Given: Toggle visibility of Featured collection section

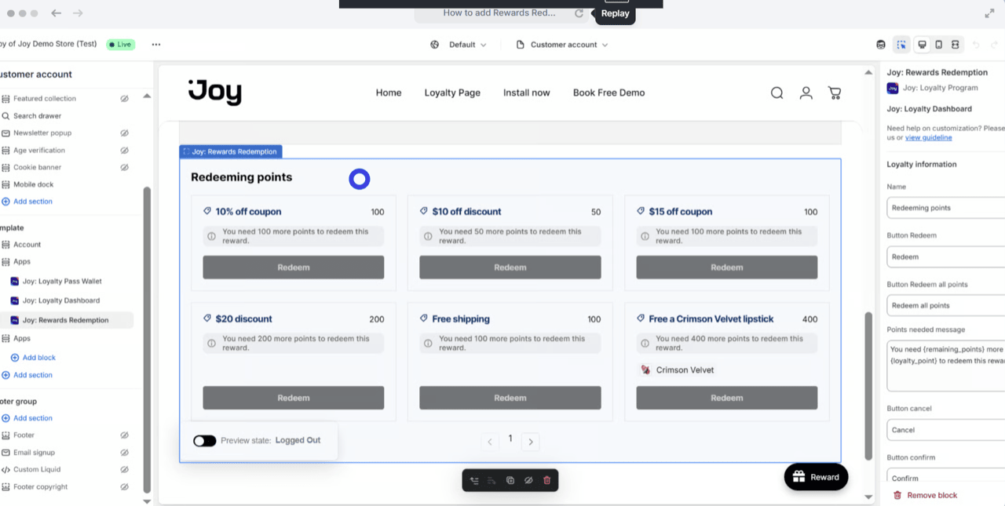Looking at the screenshot, I should (x=124, y=99).
